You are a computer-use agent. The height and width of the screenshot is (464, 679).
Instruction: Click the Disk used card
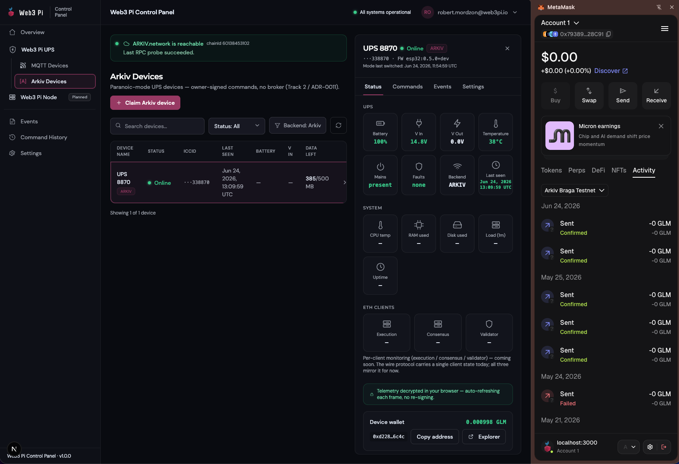coord(457,234)
